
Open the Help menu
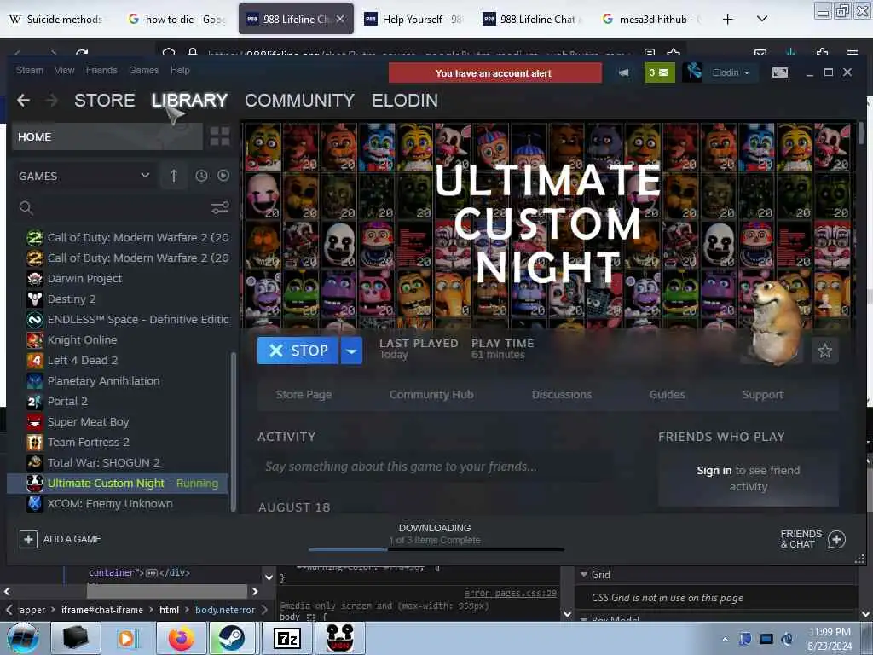click(180, 70)
